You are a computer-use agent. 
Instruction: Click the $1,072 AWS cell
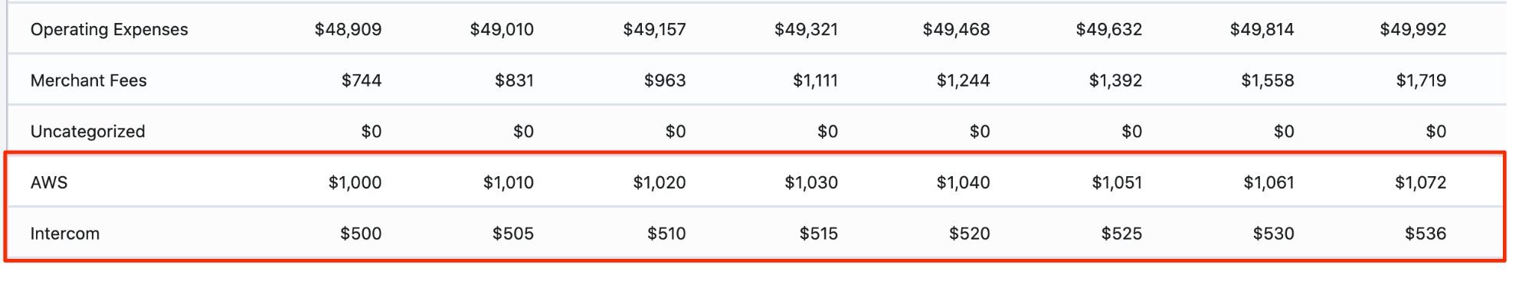1420,182
